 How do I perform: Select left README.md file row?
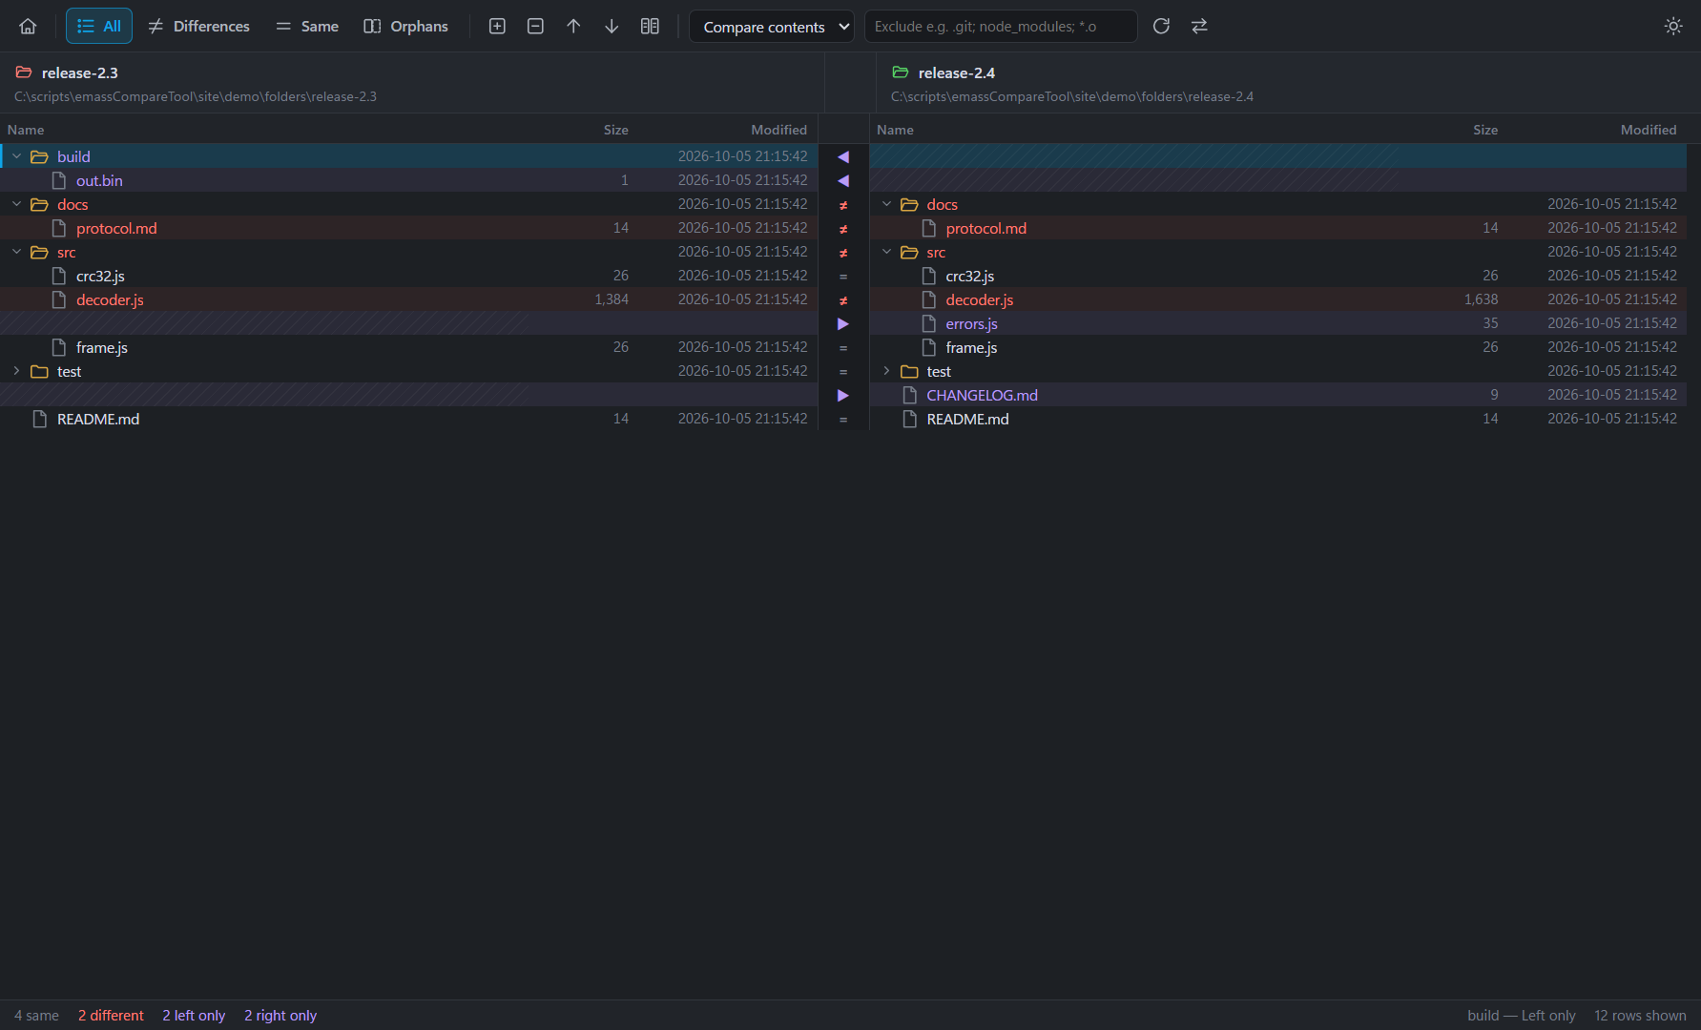pos(408,419)
